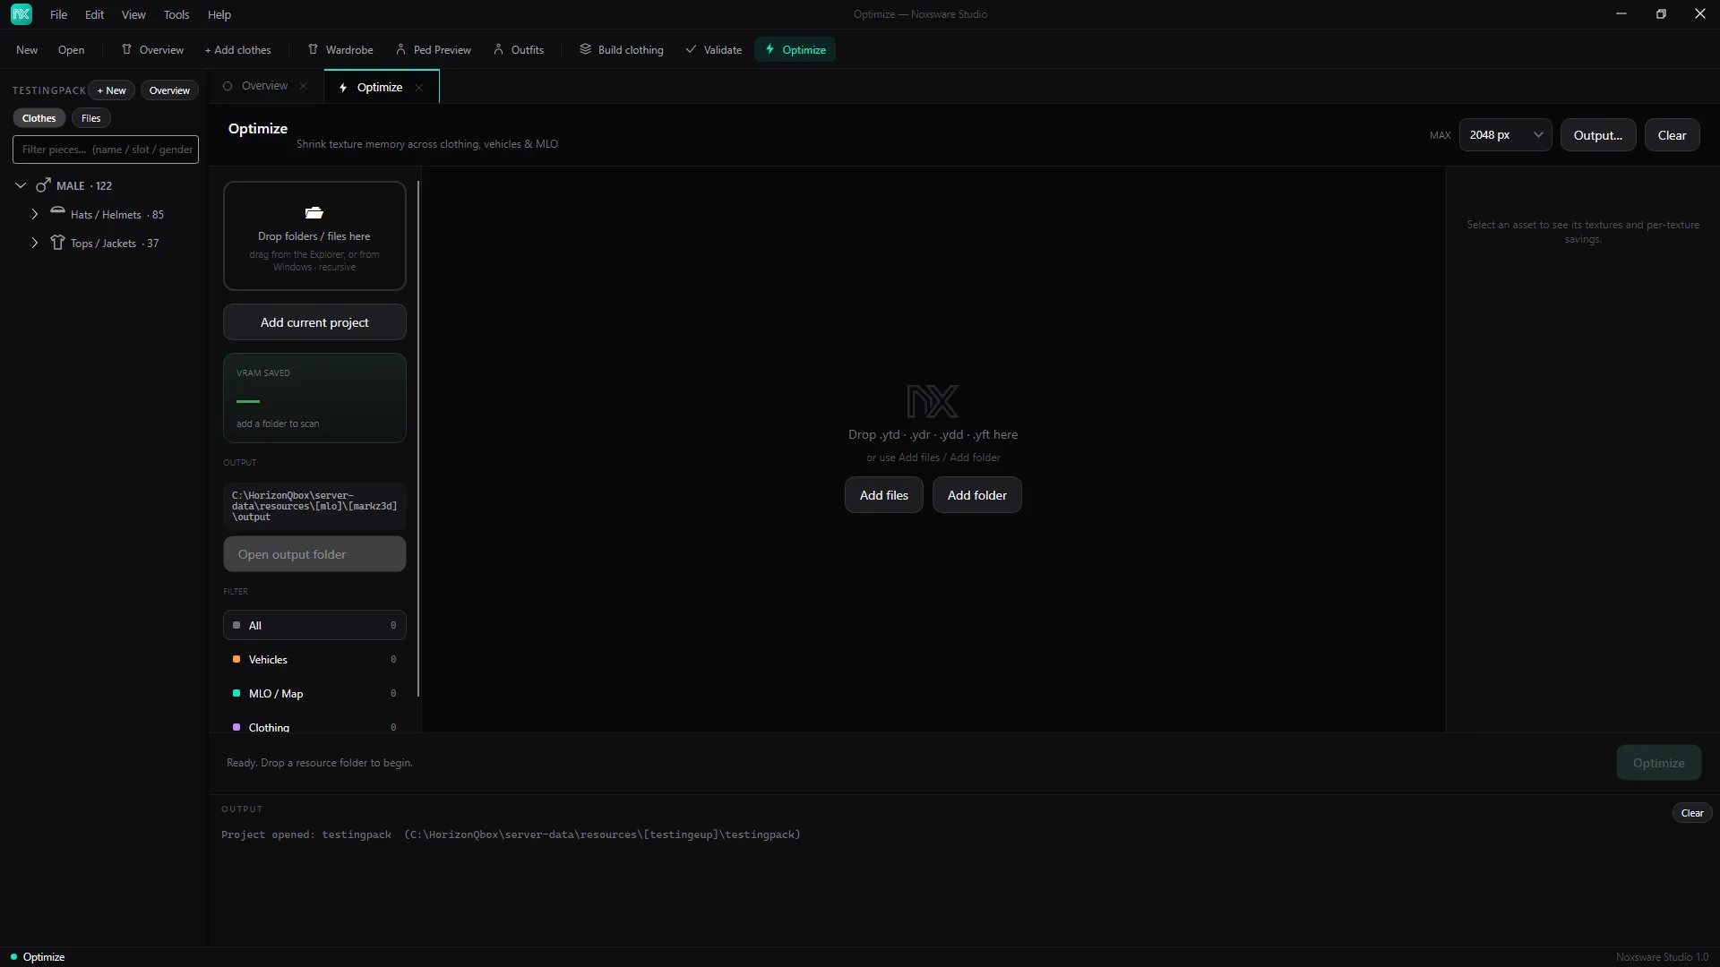Screen dimensions: 1720x967
Task: Click the Drop folders / files here zone
Action: pyautogui.click(x=314, y=235)
